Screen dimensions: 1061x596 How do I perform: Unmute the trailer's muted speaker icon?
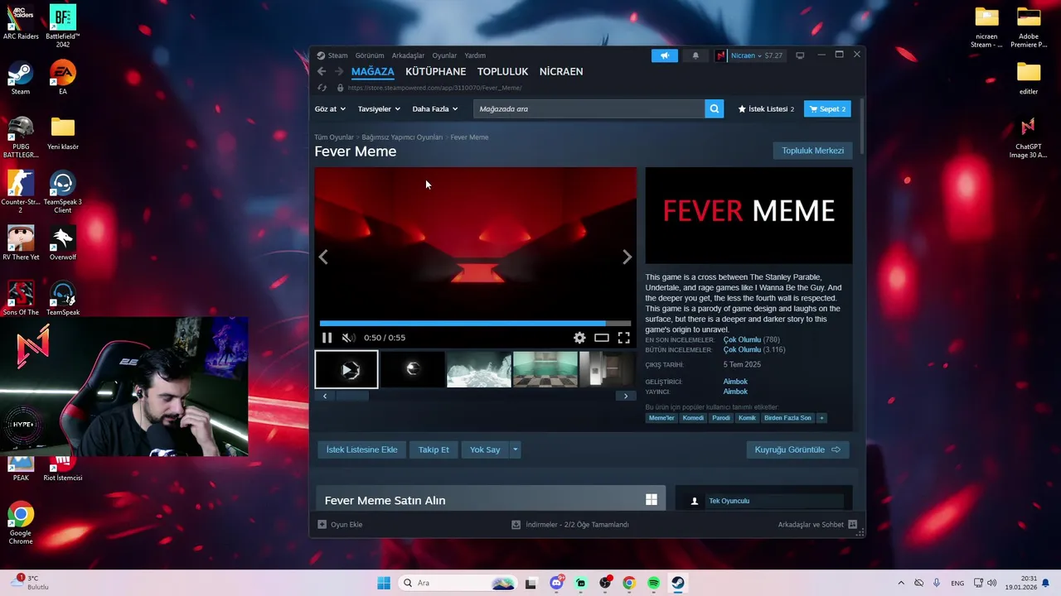[348, 338]
